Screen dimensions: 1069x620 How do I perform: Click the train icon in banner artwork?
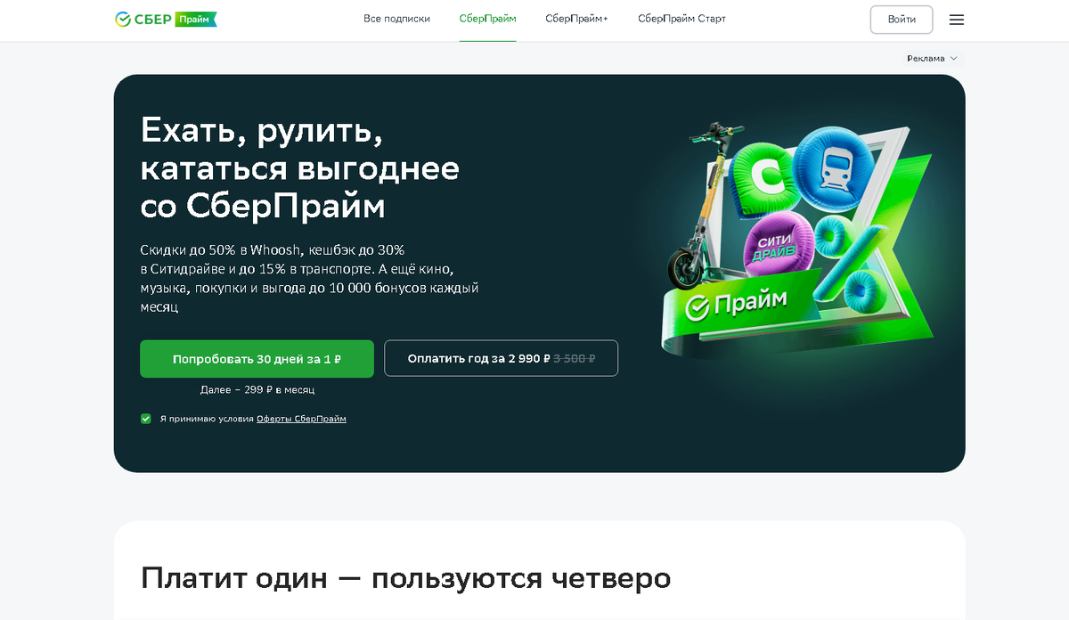[x=837, y=168]
